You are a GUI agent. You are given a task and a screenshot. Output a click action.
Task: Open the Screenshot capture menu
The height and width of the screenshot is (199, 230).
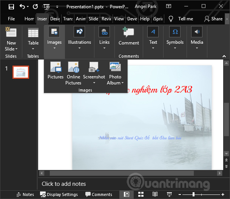coord(94,73)
